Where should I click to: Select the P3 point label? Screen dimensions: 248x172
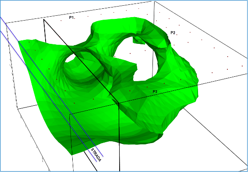[x=155, y=92]
